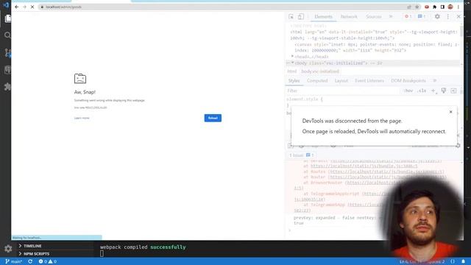Activate the DevTools inspect element picker

291,16
